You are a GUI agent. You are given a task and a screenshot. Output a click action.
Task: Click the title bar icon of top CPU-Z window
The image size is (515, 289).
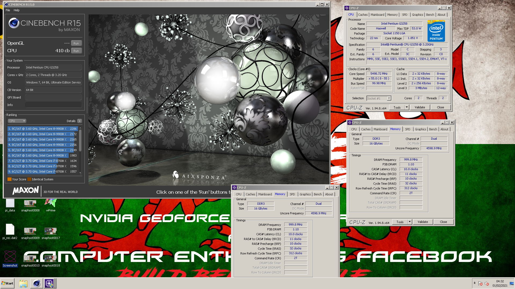[x=347, y=8]
